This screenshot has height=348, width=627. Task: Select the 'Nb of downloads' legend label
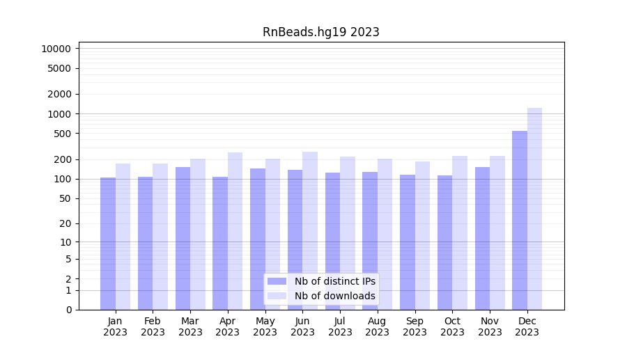click(334, 296)
